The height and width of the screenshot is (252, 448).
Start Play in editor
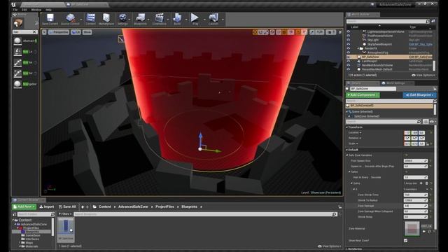tap(195, 19)
